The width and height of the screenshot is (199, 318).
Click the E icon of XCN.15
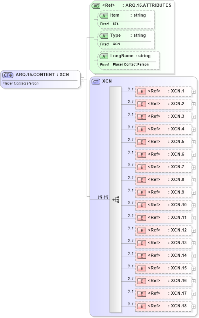pos(142,269)
